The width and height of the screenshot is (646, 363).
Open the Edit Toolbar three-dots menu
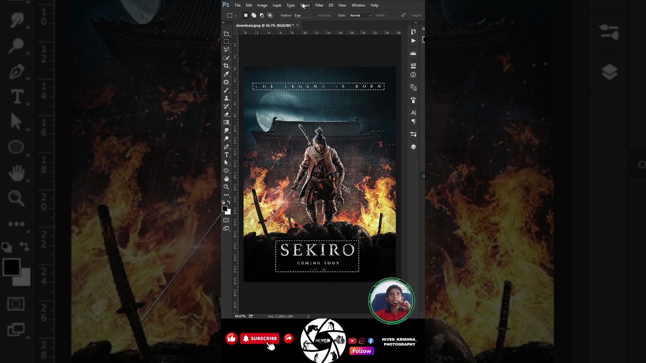[x=226, y=195]
